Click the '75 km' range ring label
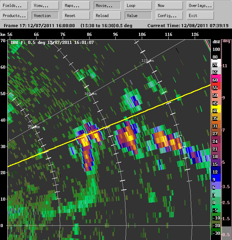Viewport: 232px width, 240px height. coord(34,127)
